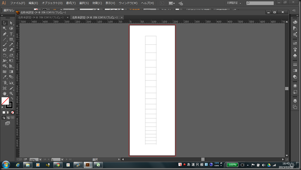This screenshot has height=170, width=301.
Task: Open the Arrange Documents dropdown
Action: (x=172, y=3)
